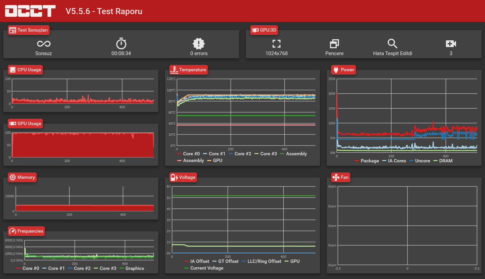Click the Pencere window mode icon

pyautogui.click(x=334, y=44)
